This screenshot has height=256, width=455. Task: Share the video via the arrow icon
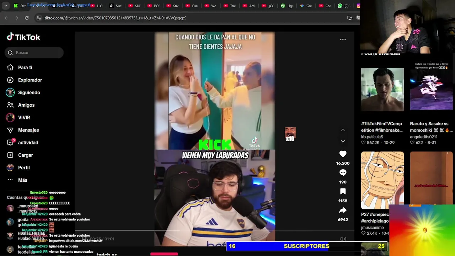point(343,210)
